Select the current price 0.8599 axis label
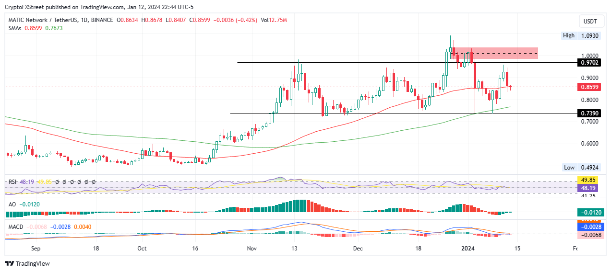Viewport: 611px width, 272px height. pyautogui.click(x=589, y=87)
